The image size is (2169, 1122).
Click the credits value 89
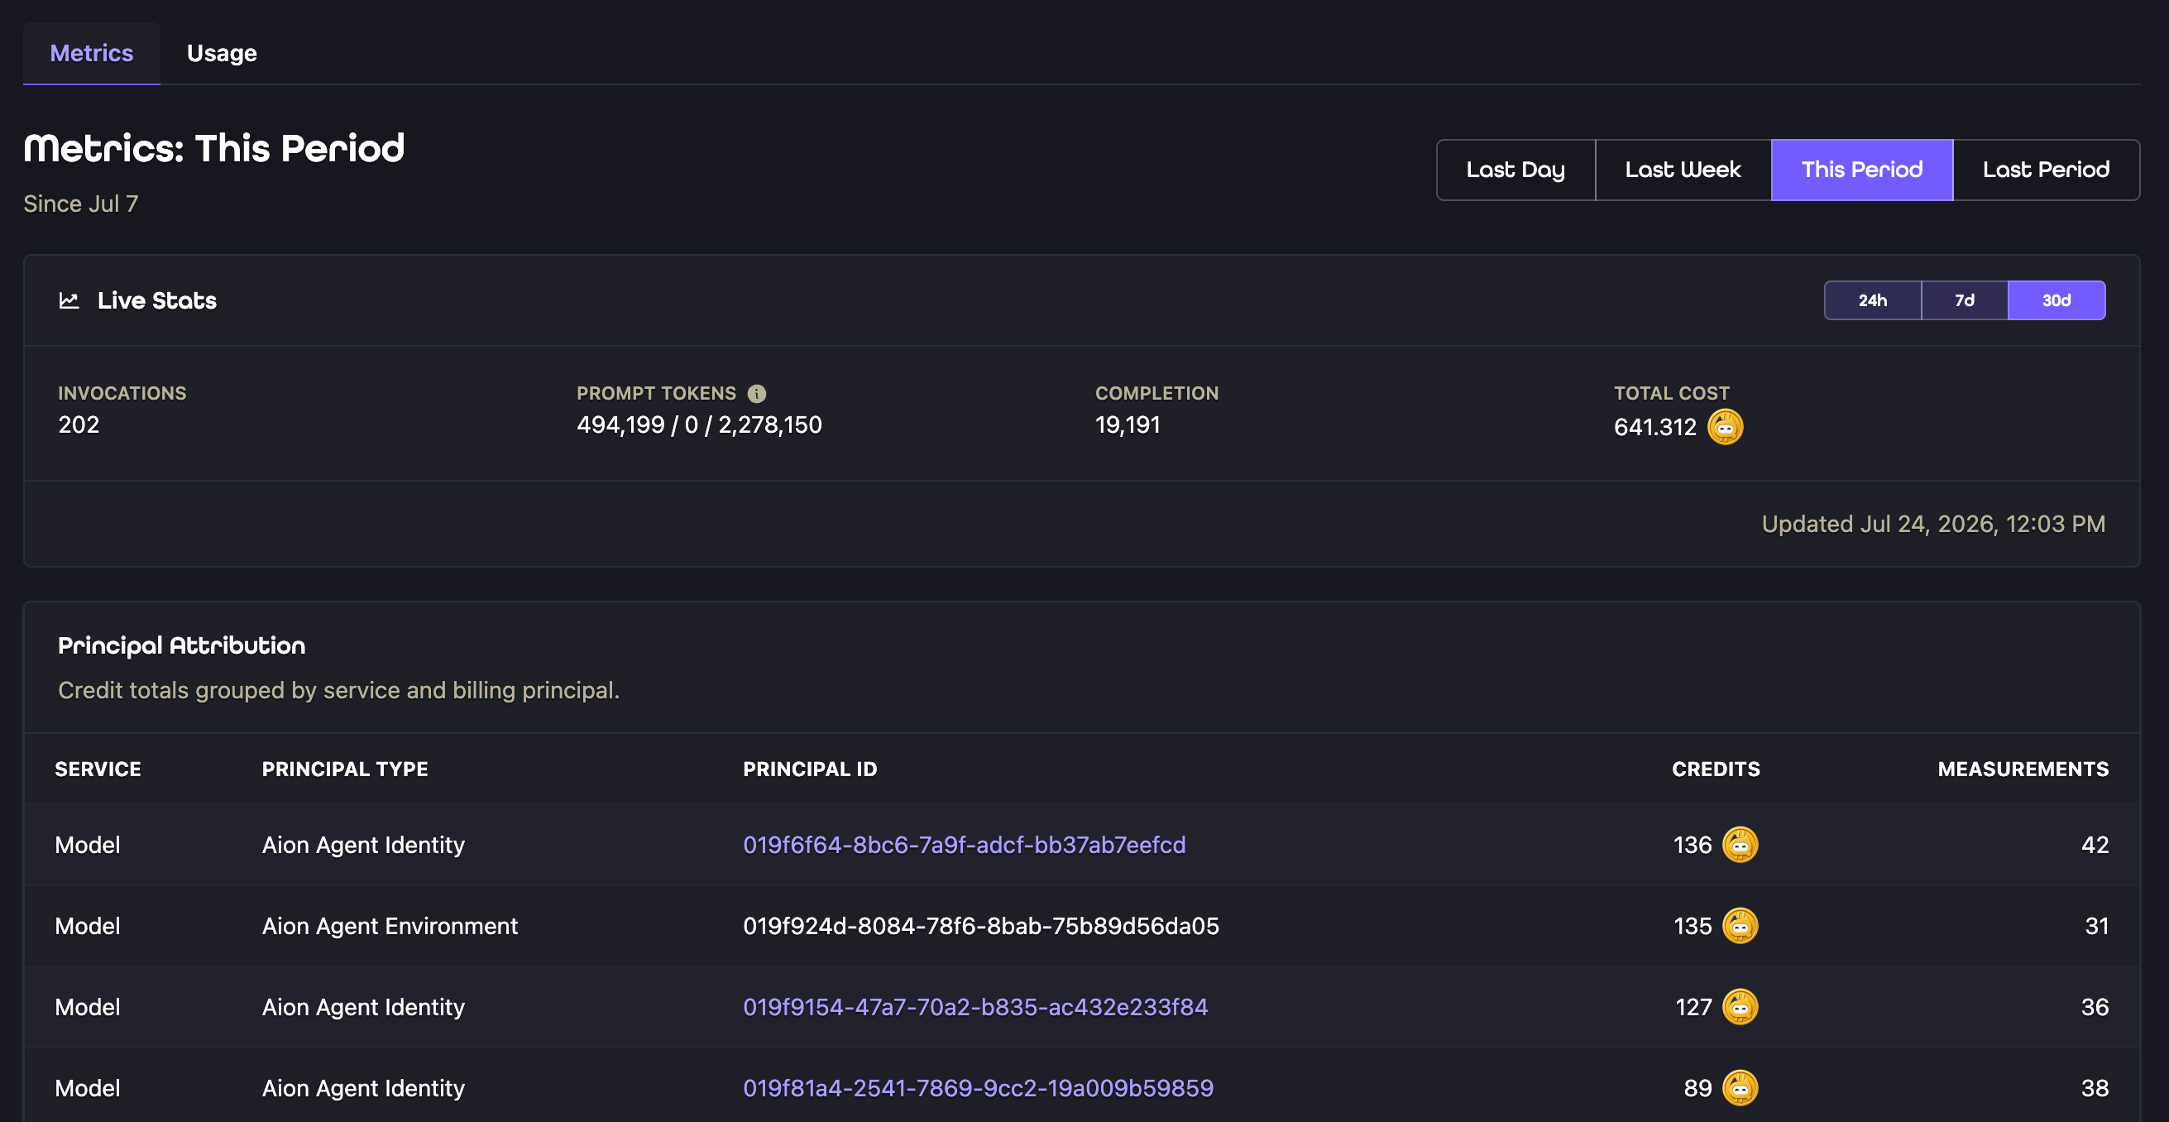1697,1087
